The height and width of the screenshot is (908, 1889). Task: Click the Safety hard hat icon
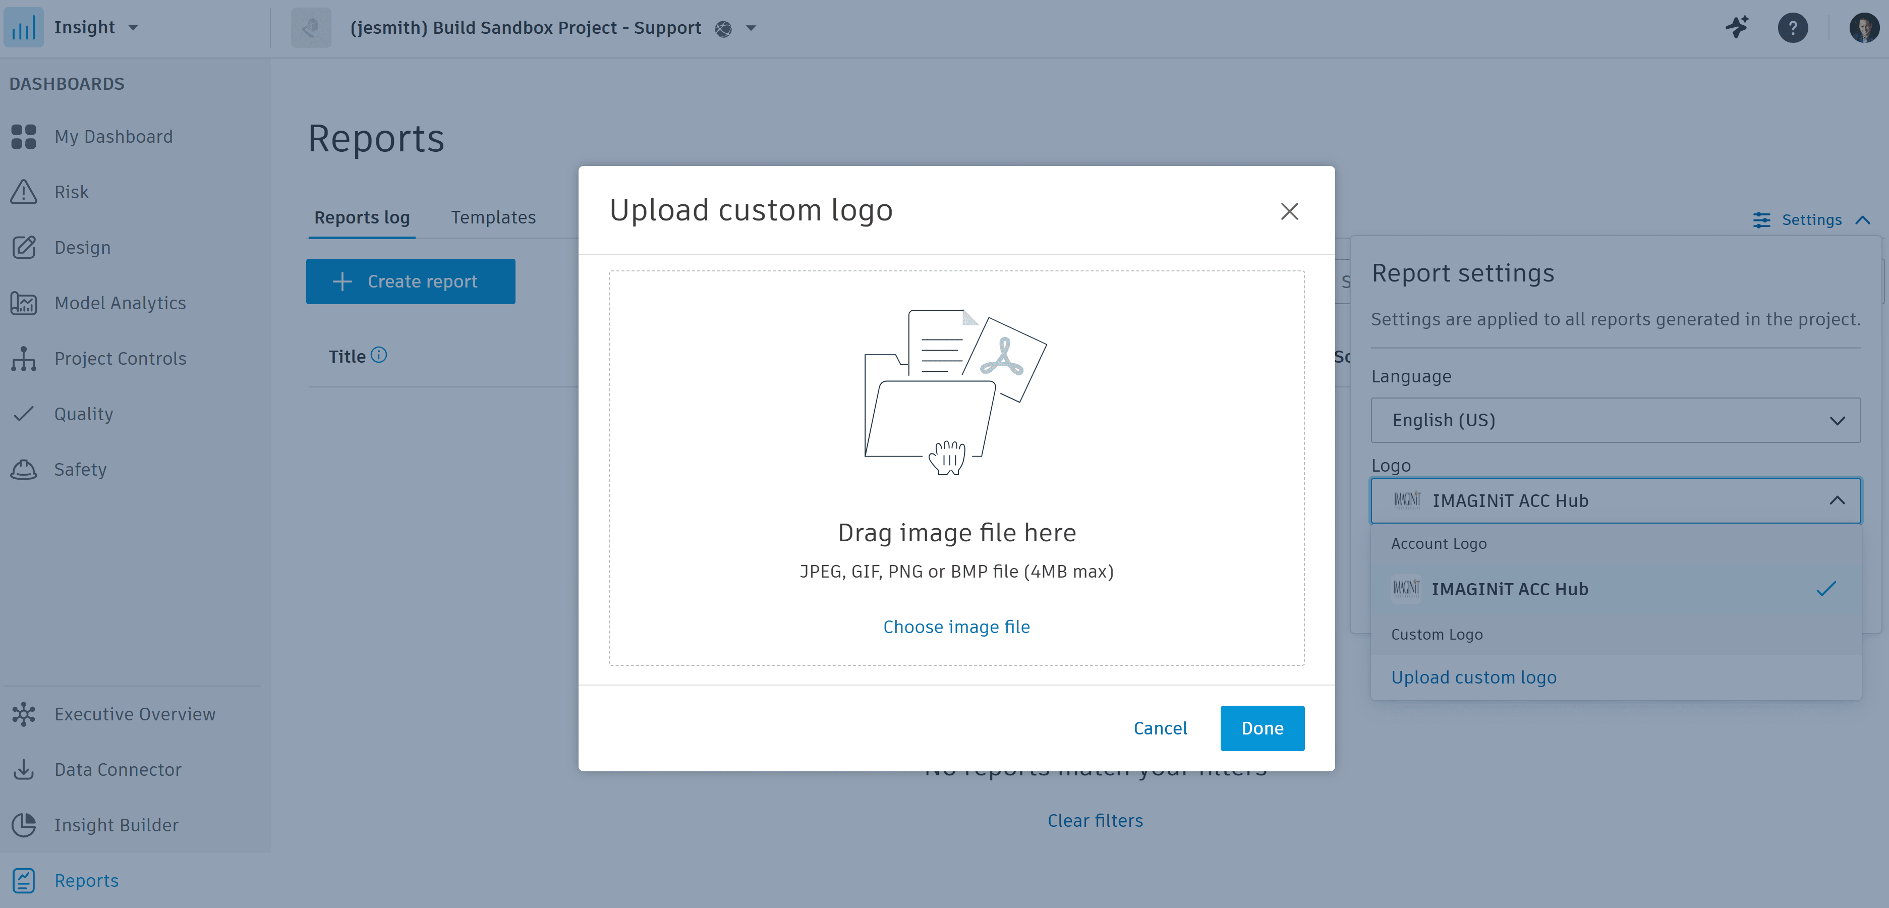(x=24, y=470)
